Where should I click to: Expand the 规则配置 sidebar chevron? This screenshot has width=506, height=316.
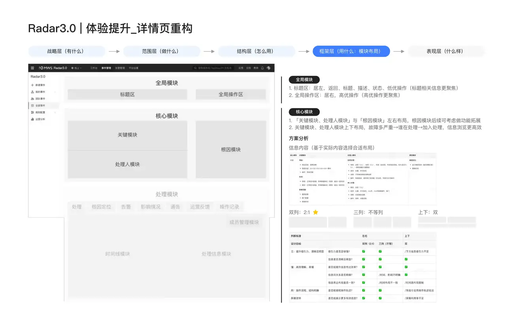(x=55, y=112)
